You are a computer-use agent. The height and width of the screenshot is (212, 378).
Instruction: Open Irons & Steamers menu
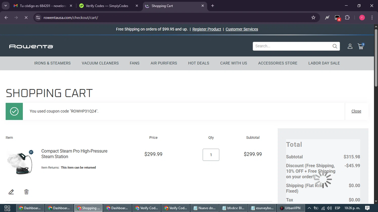pyautogui.click(x=52, y=63)
